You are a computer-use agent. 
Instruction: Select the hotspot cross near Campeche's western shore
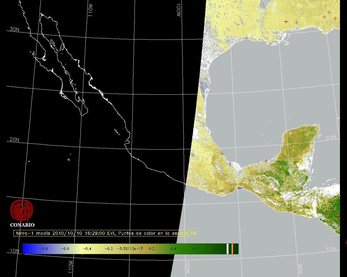click(x=266, y=161)
